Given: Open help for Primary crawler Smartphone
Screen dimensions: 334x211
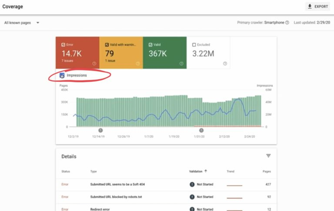Looking at the screenshot, I should click(287, 23).
